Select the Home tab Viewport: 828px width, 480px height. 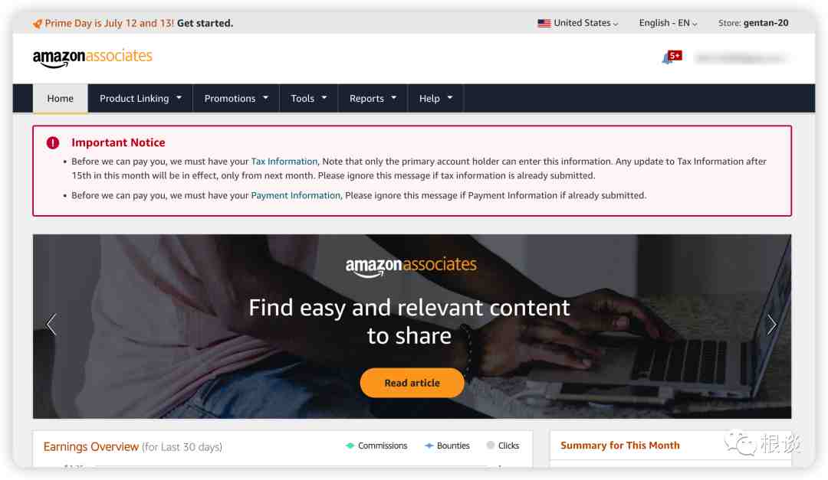coord(61,99)
